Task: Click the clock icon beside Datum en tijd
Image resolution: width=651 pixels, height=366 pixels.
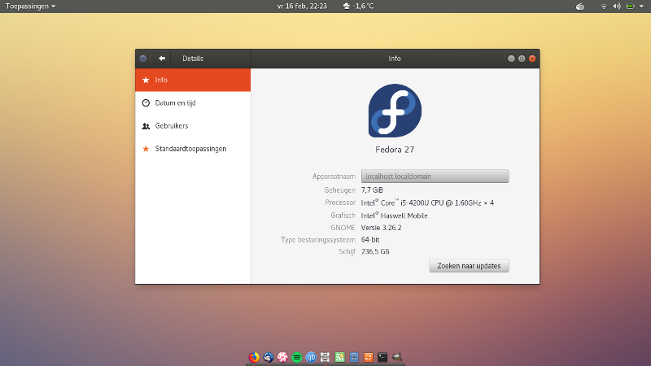Action: 146,103
